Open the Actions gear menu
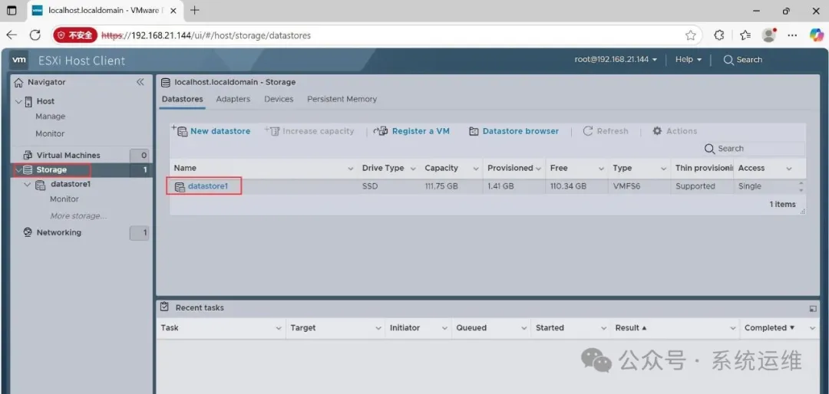 [x=675, y=131]
